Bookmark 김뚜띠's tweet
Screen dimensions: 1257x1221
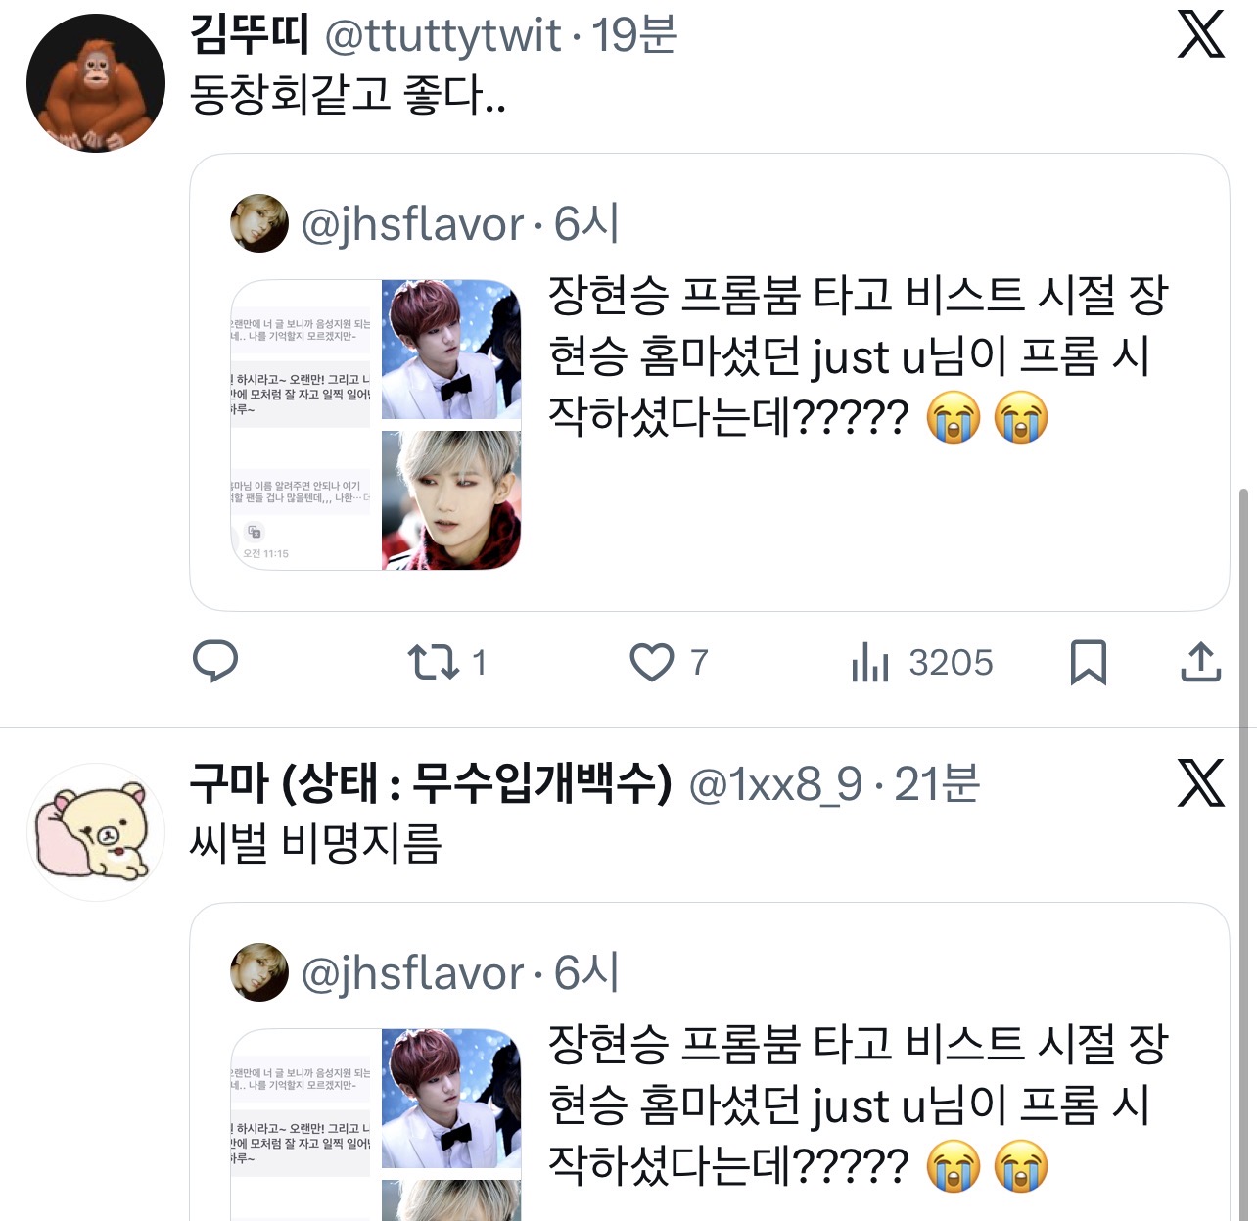tap(1088, 663)
